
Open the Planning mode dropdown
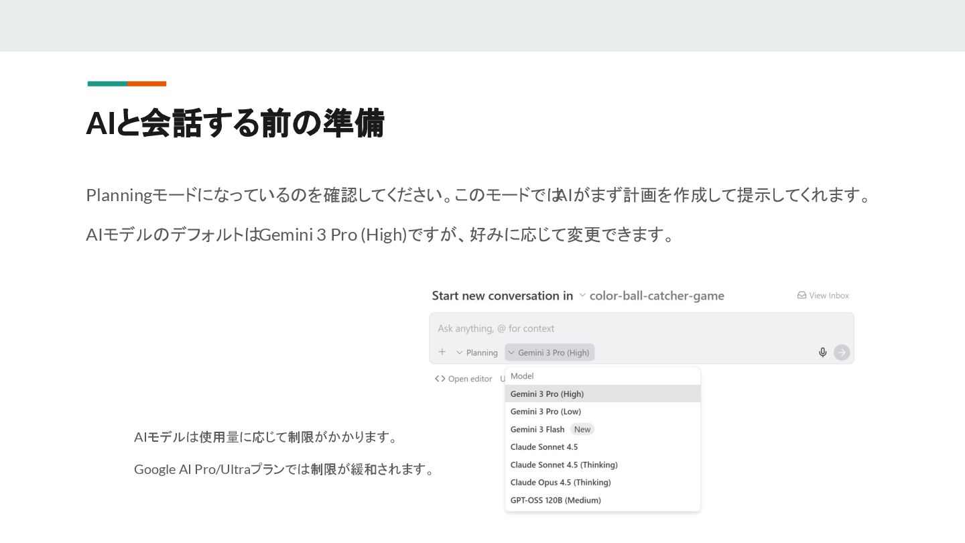(476, 353)
